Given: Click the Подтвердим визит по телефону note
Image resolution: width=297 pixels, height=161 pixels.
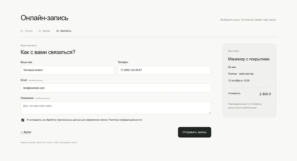Looking at the screenshot, I should [245, 104].
